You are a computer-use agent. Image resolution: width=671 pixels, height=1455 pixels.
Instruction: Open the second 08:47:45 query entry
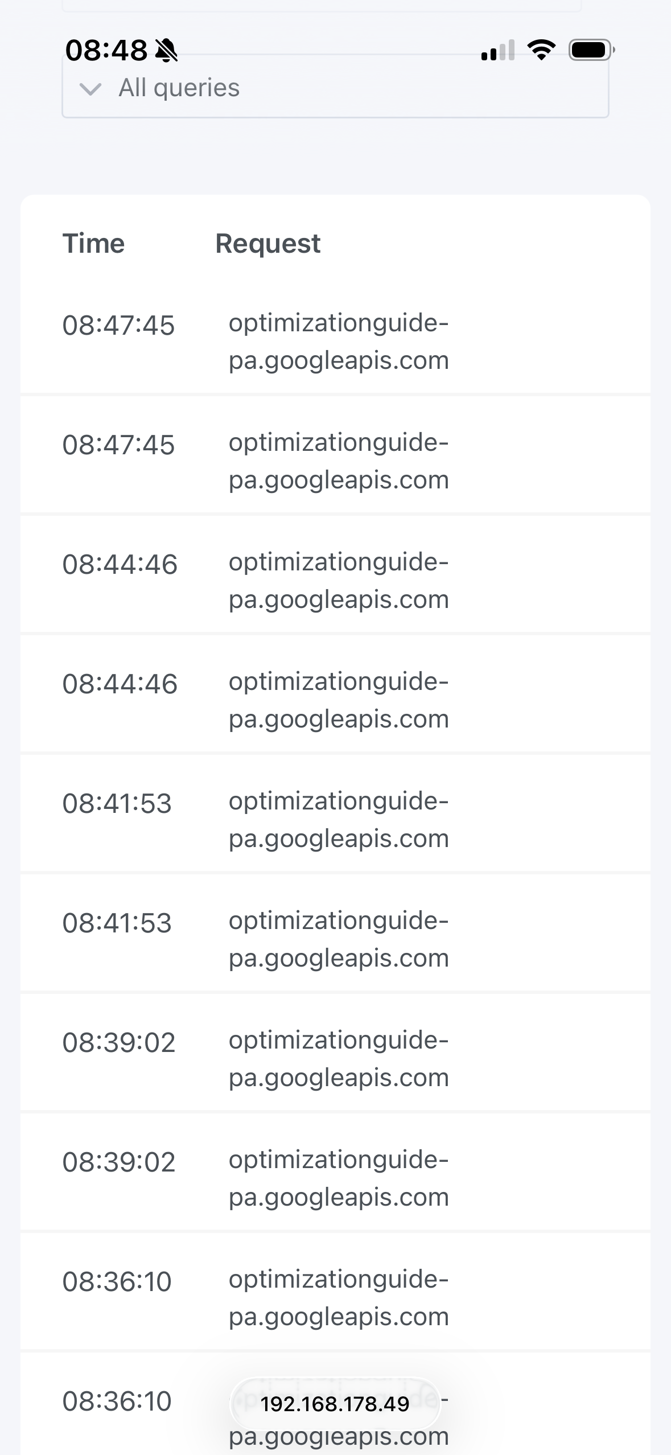[335, 461]
